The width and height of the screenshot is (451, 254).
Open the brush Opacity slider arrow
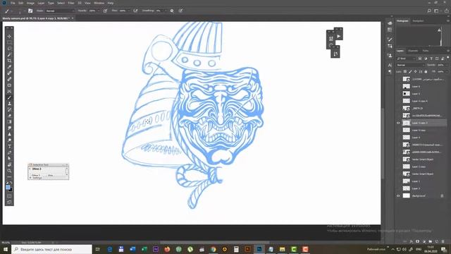coord(99,11)
